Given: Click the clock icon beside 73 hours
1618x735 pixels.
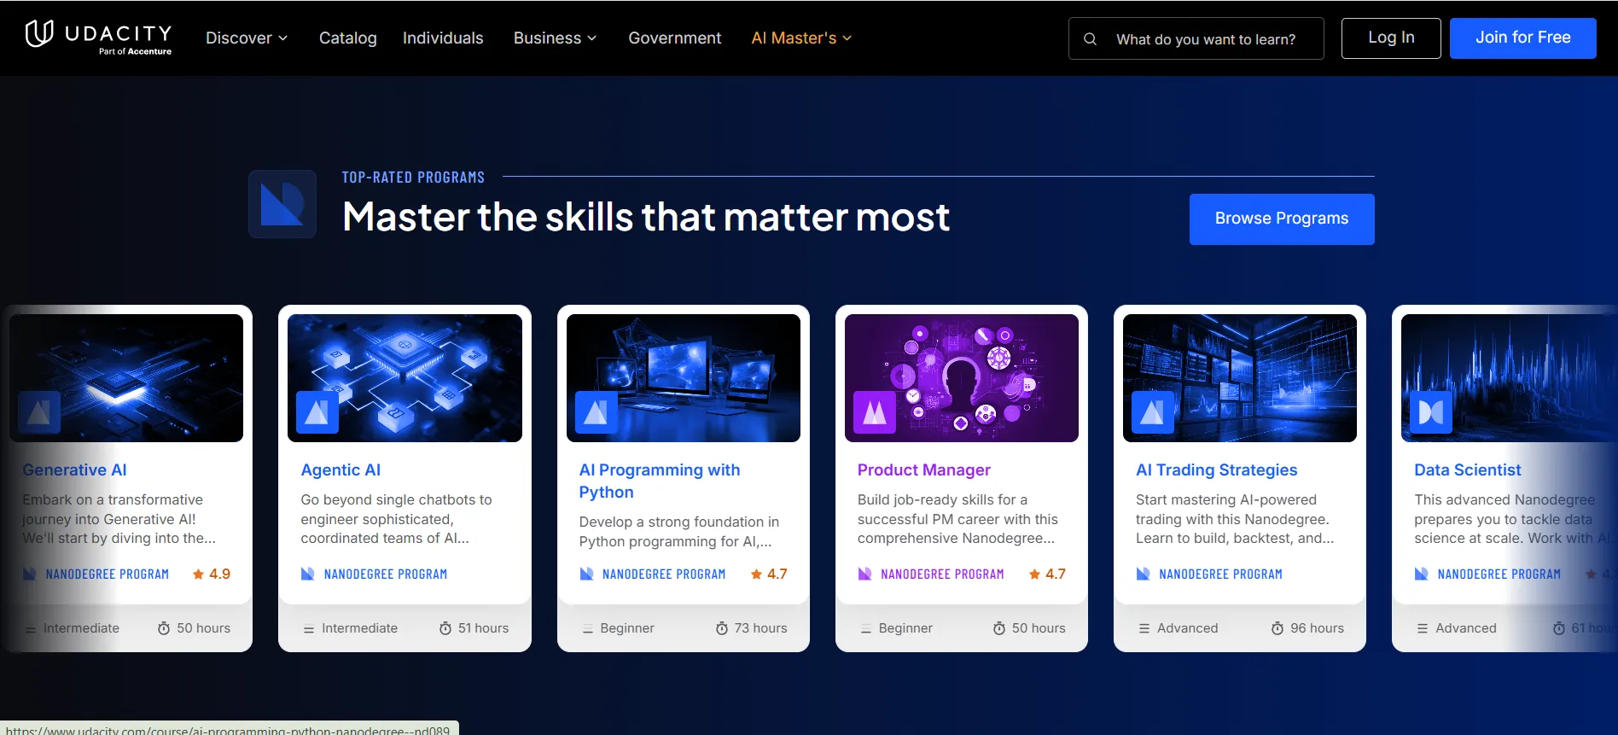Looking at the screenshot, I should [x=722, y=628].
